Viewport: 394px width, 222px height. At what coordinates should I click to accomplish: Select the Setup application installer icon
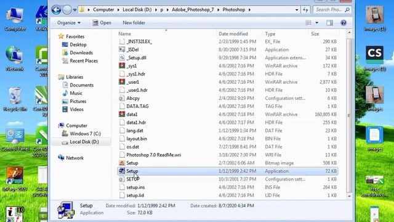point(122,171)
